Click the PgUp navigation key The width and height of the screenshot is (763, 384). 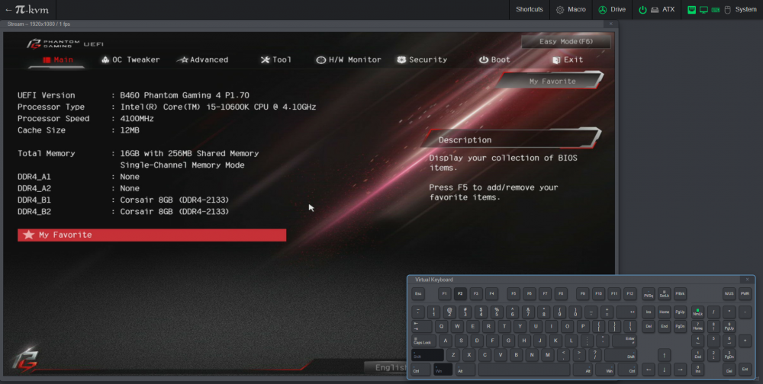[x=681, y=312]
